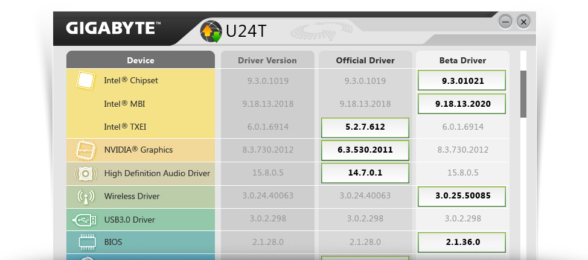Click the NVIDIA Graphics chip icon
The width and height of the screenshot is (588, 260).
pyautogui.click(x=86, y=150)
